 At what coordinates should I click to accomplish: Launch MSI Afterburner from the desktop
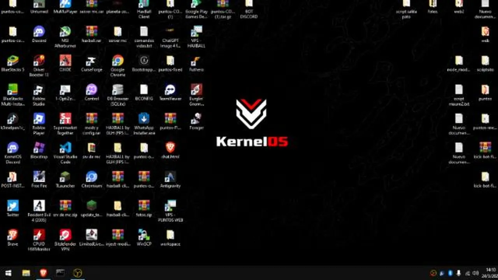pos(65,37)
